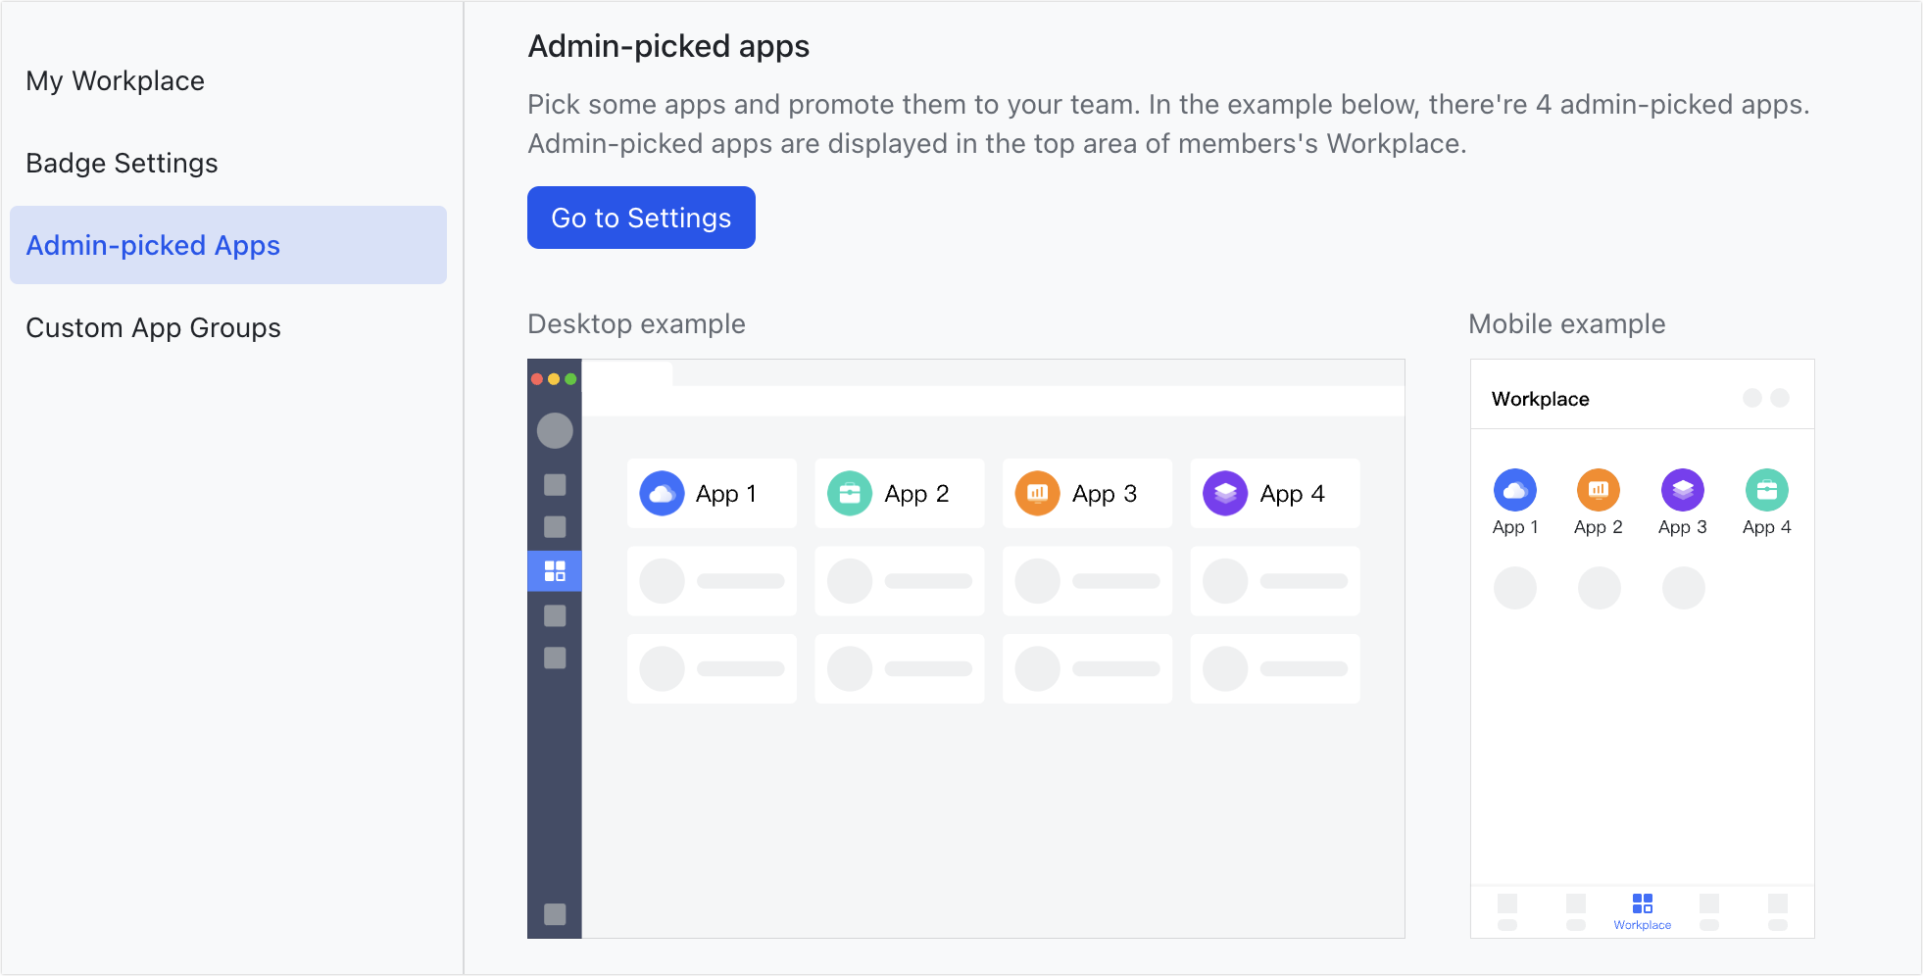1923x976 pixels.
Task: Open the orange App 3 chart icon
Action: click(1038, 493)
